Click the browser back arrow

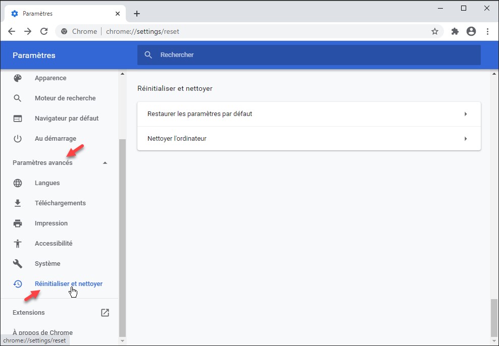click(12, 31)
